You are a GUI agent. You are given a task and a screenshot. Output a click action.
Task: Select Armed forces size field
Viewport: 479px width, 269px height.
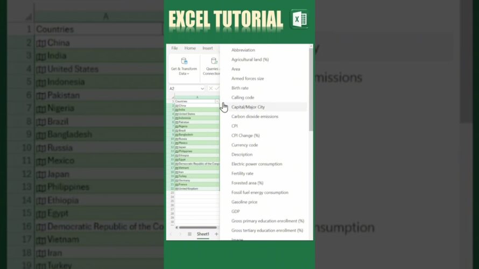click(248, 79)
